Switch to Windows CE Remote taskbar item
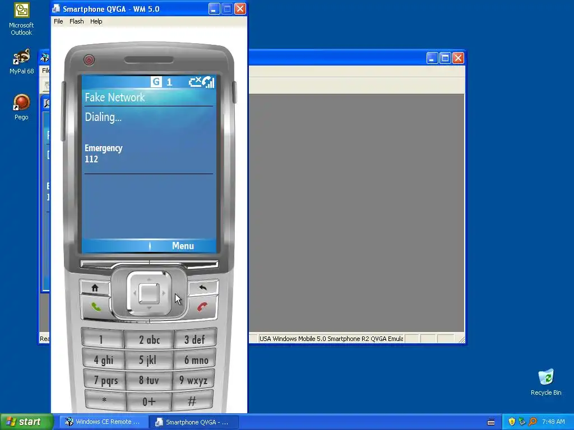Viewport: 574px width, 430px height. 103,422
